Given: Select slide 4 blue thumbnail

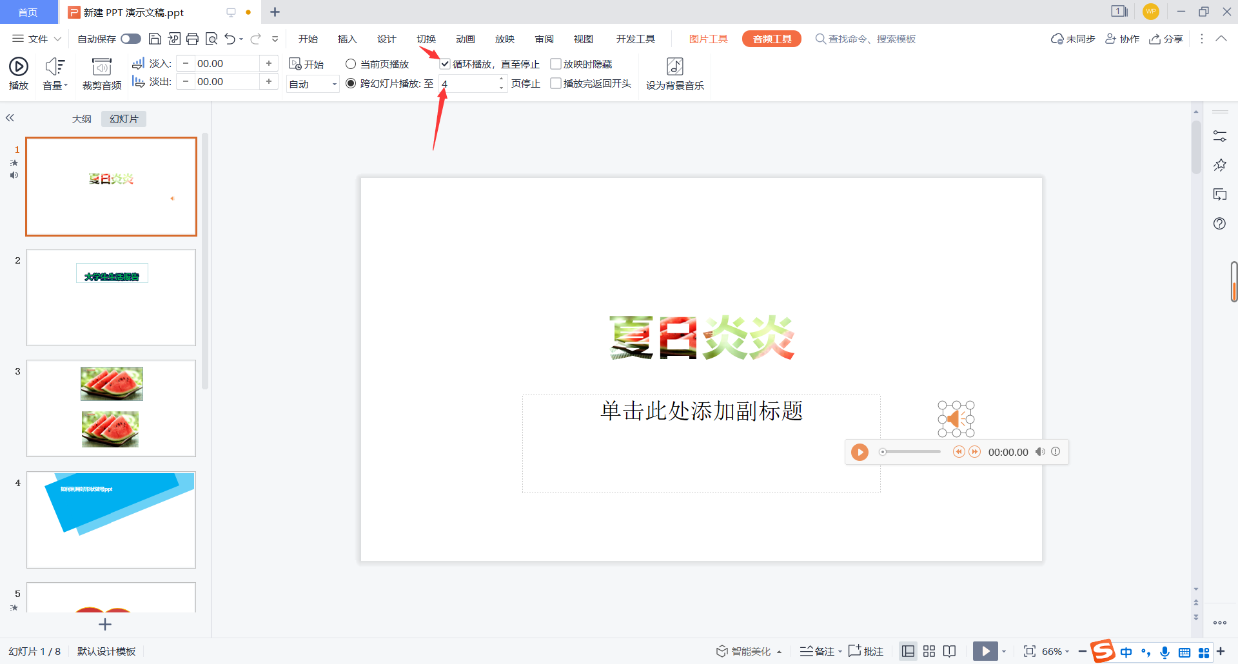Looking at the screenshot, I should click(x=111, y=520).
